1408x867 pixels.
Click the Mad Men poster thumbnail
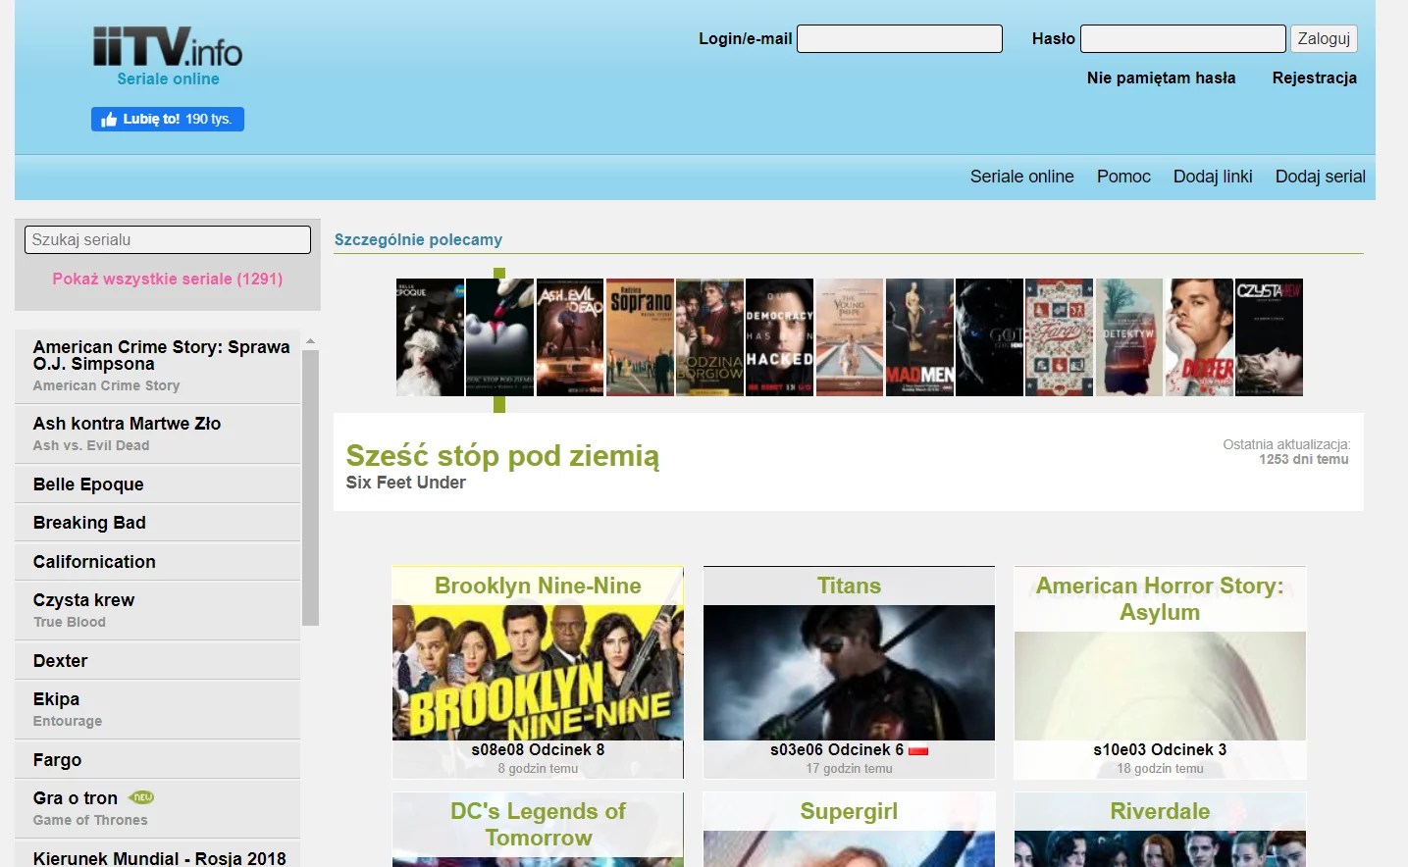pyautogui.click(x=919, y=337)
